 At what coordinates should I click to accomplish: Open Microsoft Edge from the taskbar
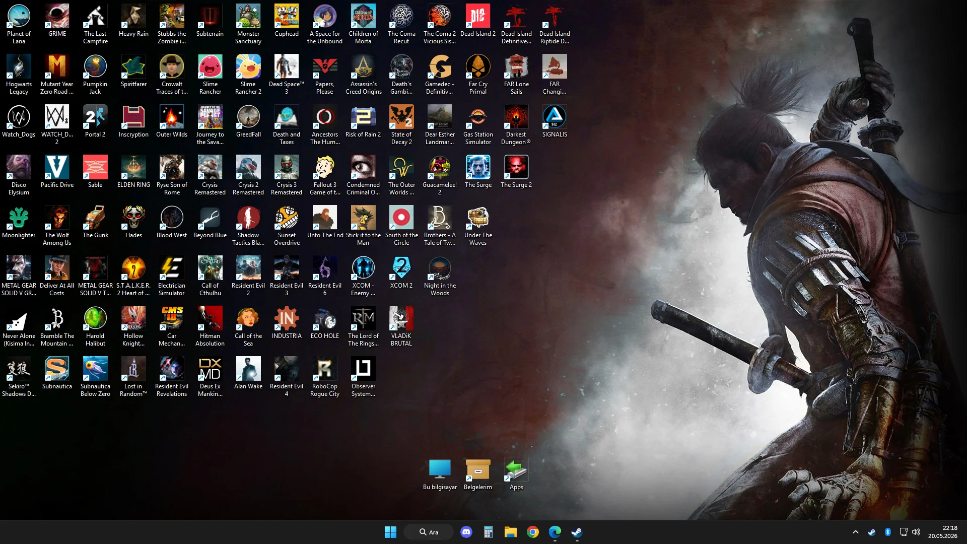pyautogui.click(x=555, y=532)
